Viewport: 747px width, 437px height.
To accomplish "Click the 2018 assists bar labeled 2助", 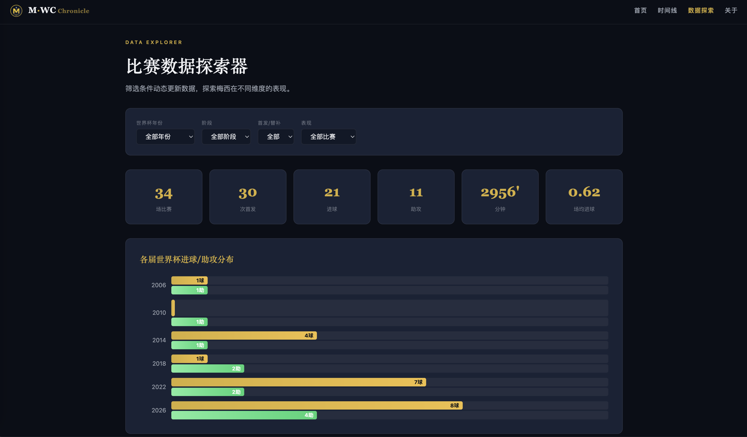I will click(208, 369).
